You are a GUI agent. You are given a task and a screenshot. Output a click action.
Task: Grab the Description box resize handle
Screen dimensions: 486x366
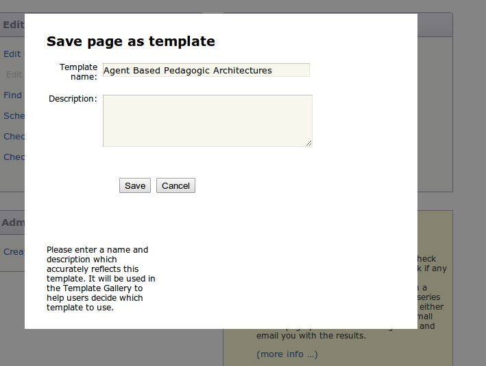tap(308, 143)
